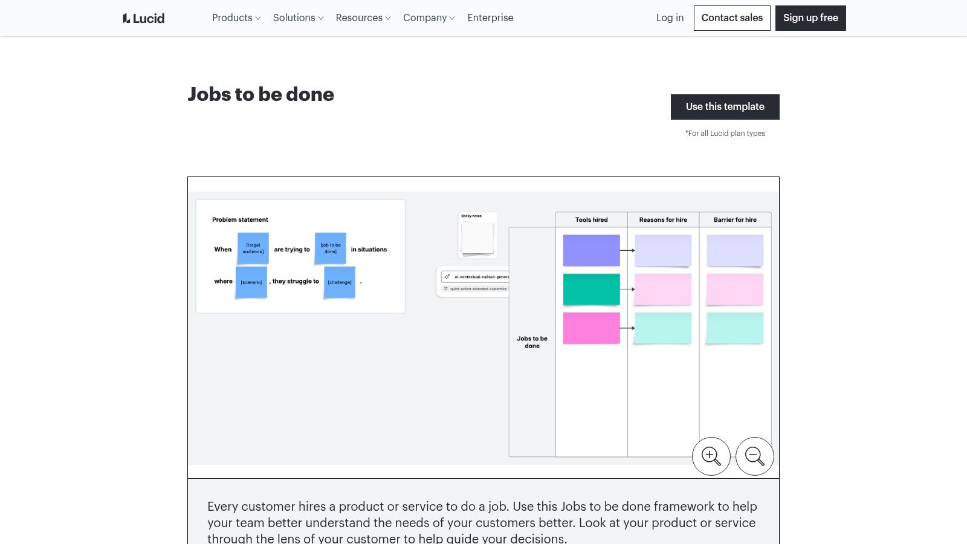This screenshot has height=544, width=967.
Task: Click the ai-contextual-callout icon in preview
Action: click(x=447, y=277)
